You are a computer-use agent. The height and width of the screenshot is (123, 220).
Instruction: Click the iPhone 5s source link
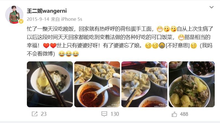[x=72, y=19]
